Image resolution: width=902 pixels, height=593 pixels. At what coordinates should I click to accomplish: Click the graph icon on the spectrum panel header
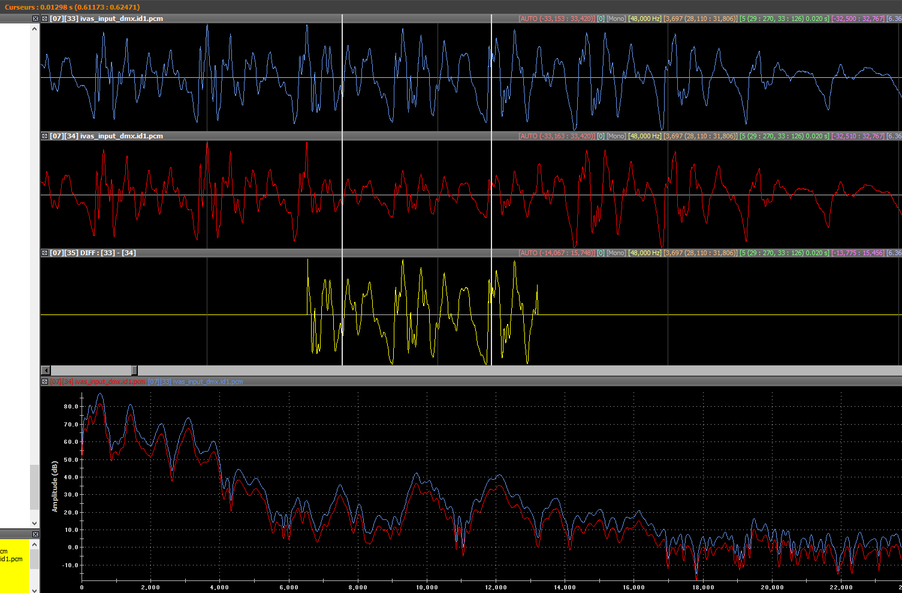45,382
